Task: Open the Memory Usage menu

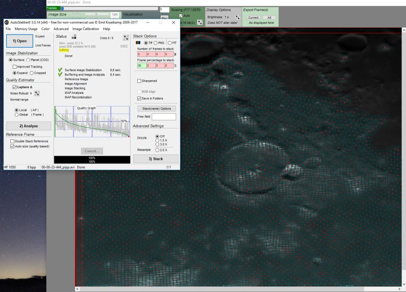Action: [26, 29]
